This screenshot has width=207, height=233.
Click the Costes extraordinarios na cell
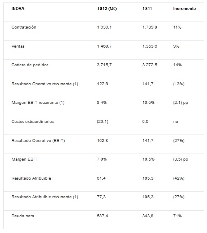click(176, 122)
